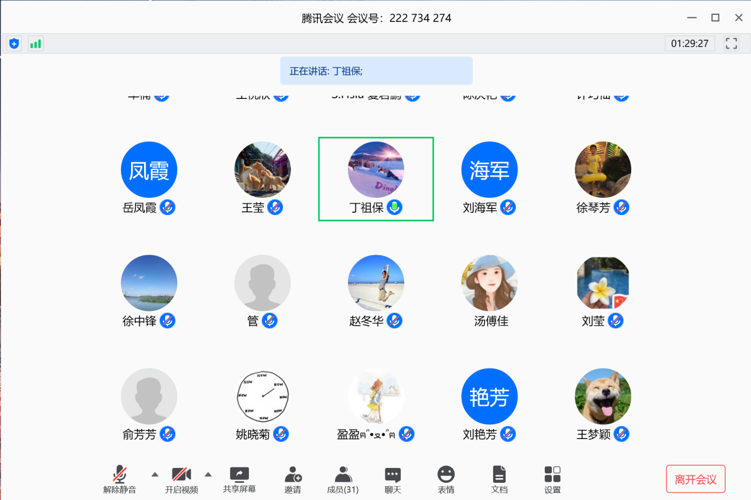The height and width of the screenshot is (500, 751).
Task: Open the Emoji reactions (表情) icon
Action: click(446, 479)
